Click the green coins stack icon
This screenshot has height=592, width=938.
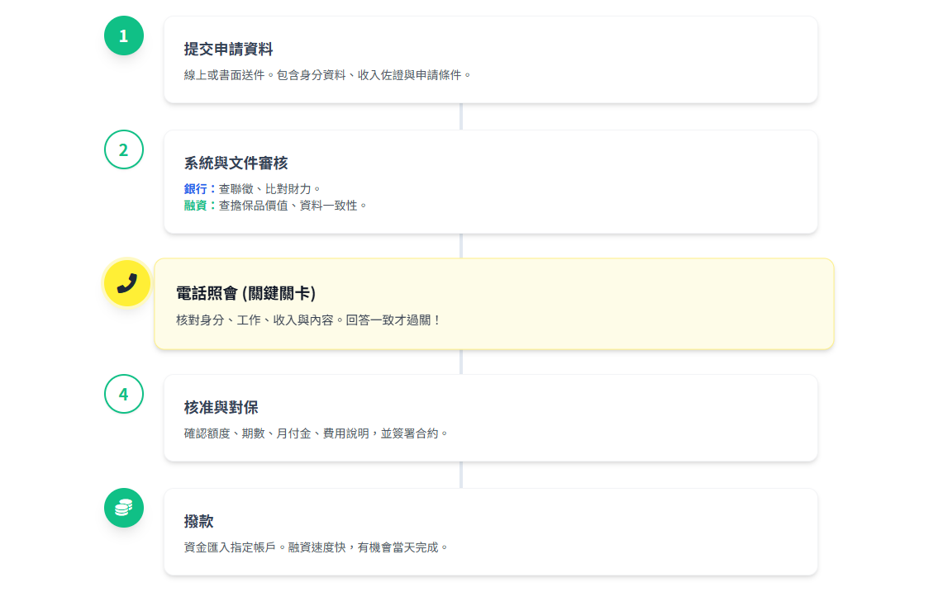(x=124, y=508)
